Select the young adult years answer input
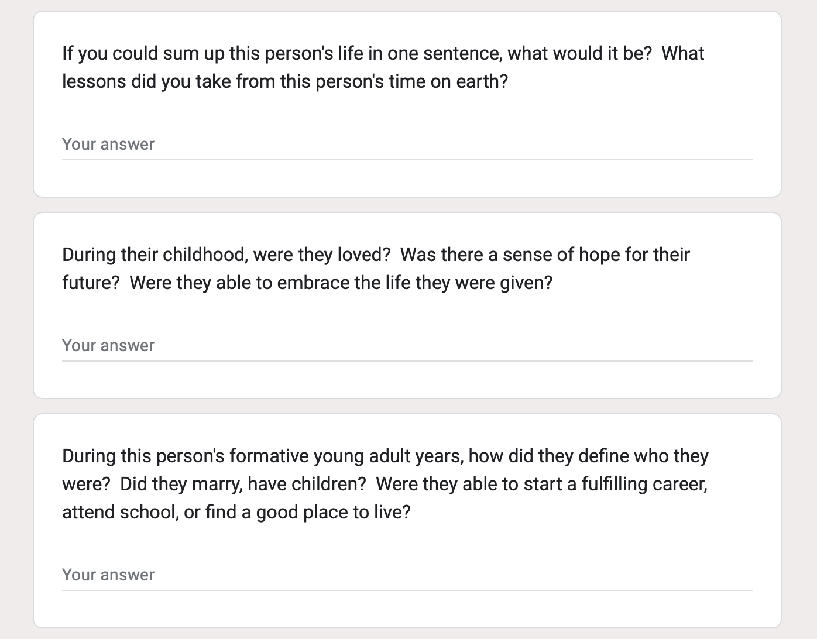The width and height of the screenshot is (817, 639). point(407,575)
